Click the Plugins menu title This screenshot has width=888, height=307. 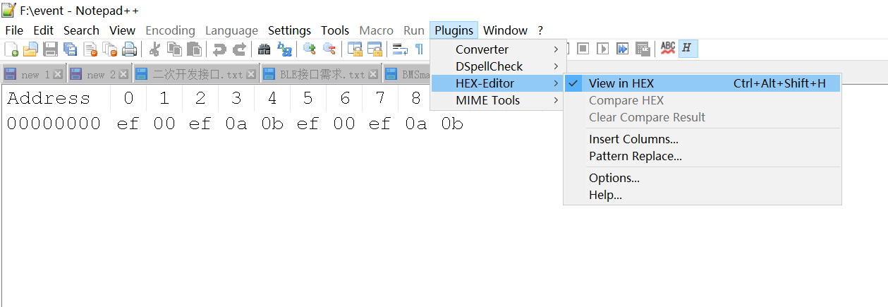[x=454, y=30]
